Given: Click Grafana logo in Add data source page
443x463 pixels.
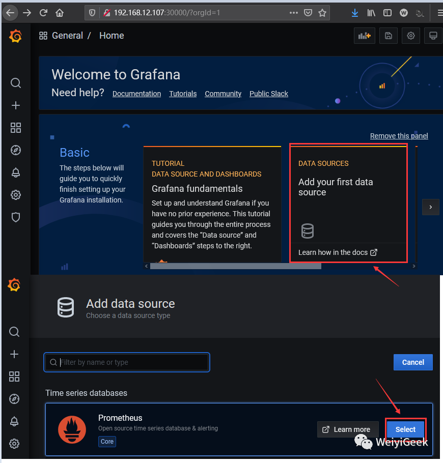Looking at the screenshot, I should pos(14,285).
